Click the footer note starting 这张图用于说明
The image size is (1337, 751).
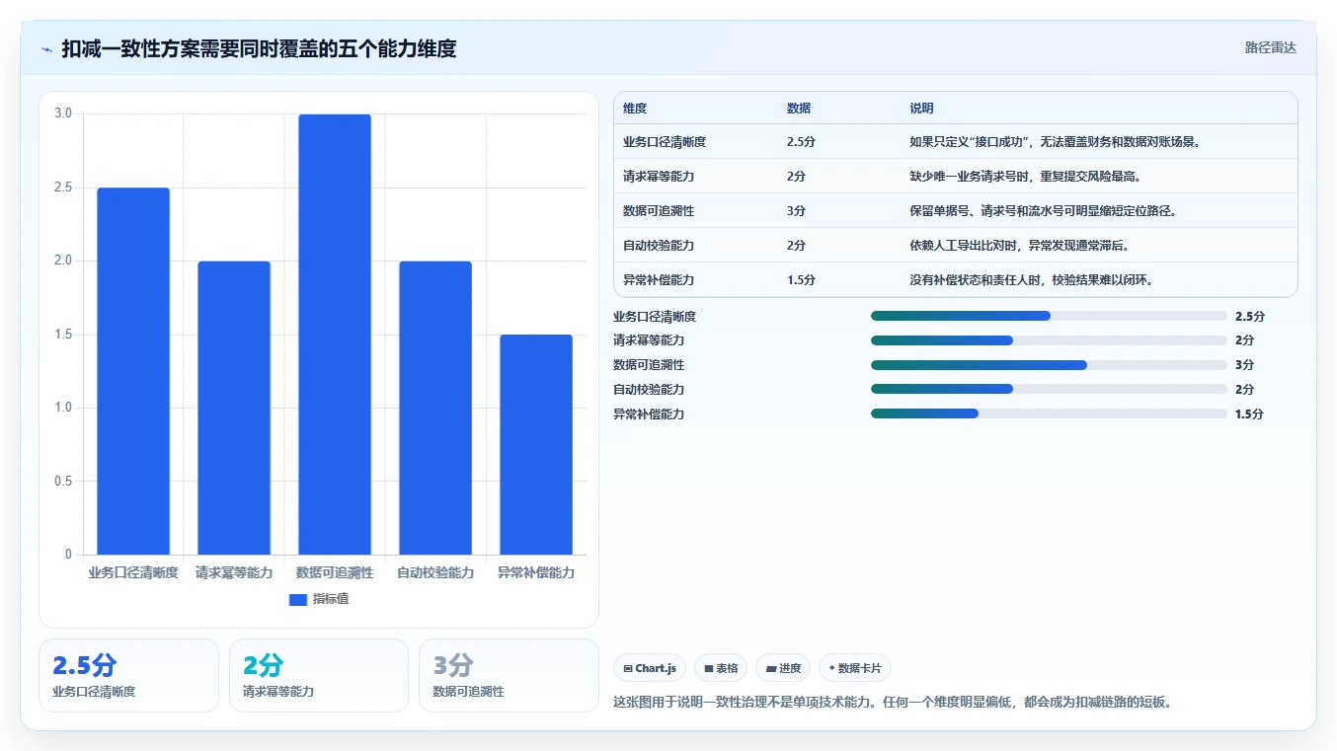point(892,703)
